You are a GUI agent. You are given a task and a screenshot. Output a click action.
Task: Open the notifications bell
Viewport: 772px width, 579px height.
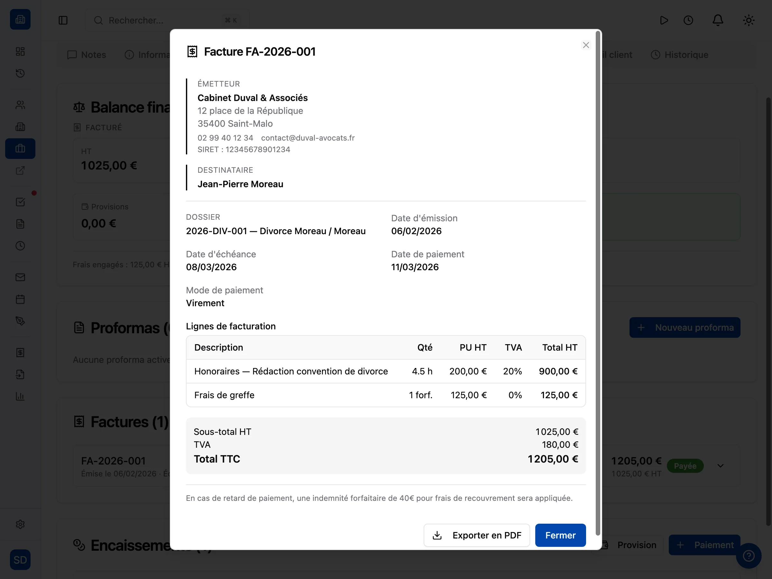pyautogui.click(x=718, y=20)
